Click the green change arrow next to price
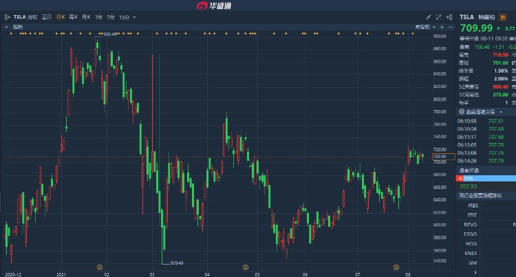Screen dimensions: 516x277 coord(498,29)
